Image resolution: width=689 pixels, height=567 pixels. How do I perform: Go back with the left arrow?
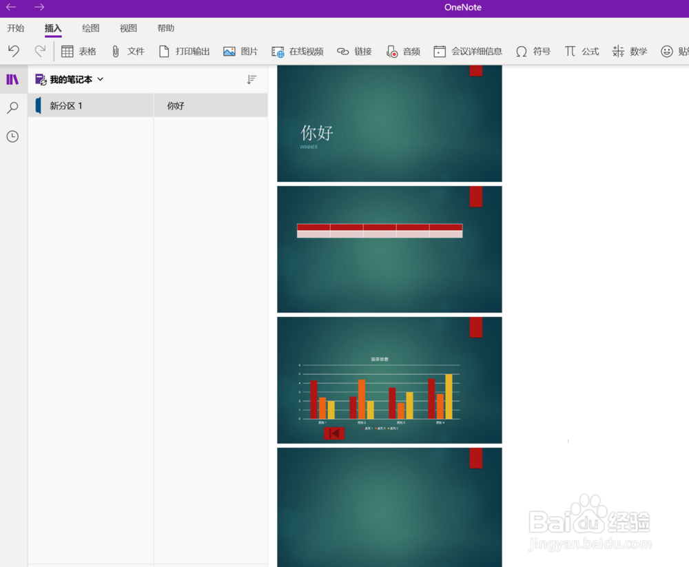[x=11, y=7]
